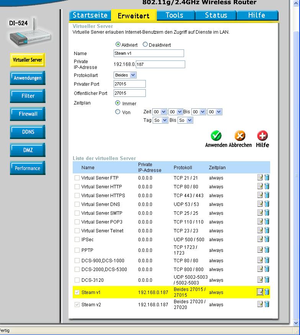The height and width of the screenshot is (335, 300).
Task: Open the first Tag day dropdown
Action: (160, 120)
